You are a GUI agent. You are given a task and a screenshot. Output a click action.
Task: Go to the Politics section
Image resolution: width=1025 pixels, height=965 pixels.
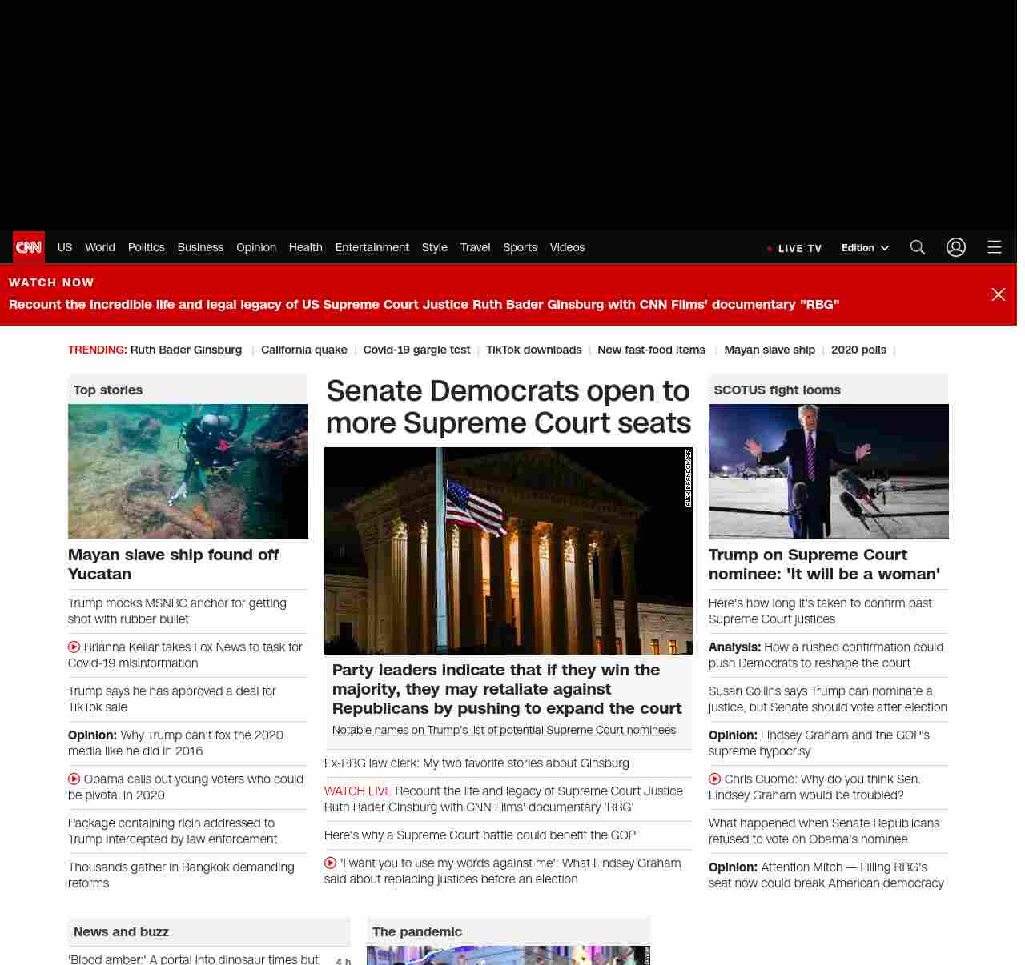point(147,247)
